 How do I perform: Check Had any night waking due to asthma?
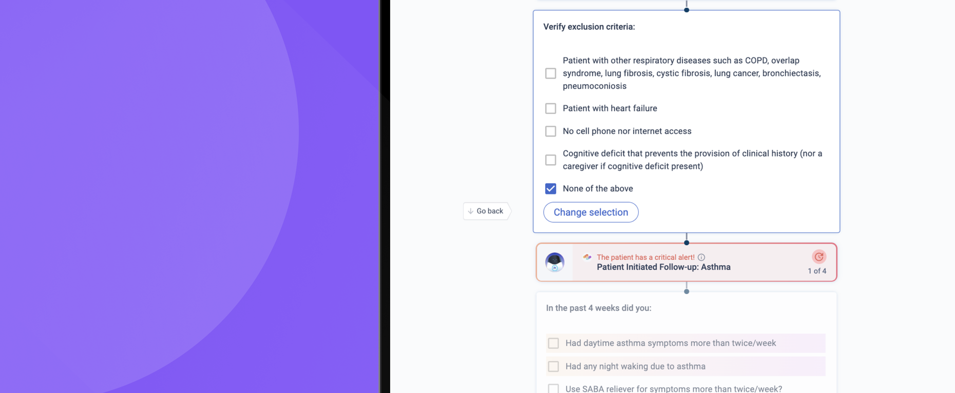pyautogui.click(x=553, y=366)
